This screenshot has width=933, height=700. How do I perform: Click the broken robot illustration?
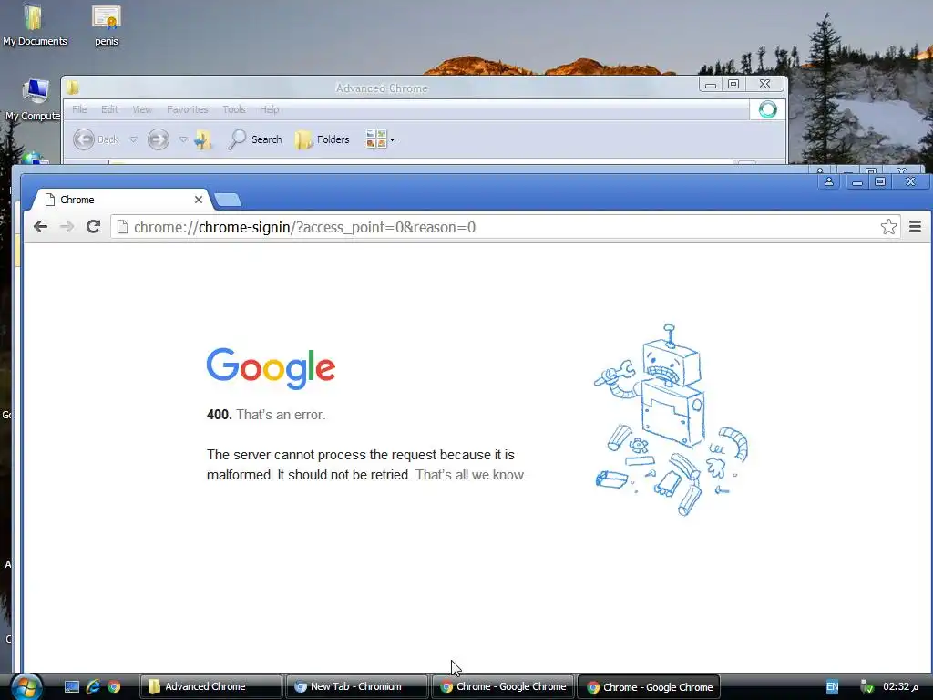672,420
